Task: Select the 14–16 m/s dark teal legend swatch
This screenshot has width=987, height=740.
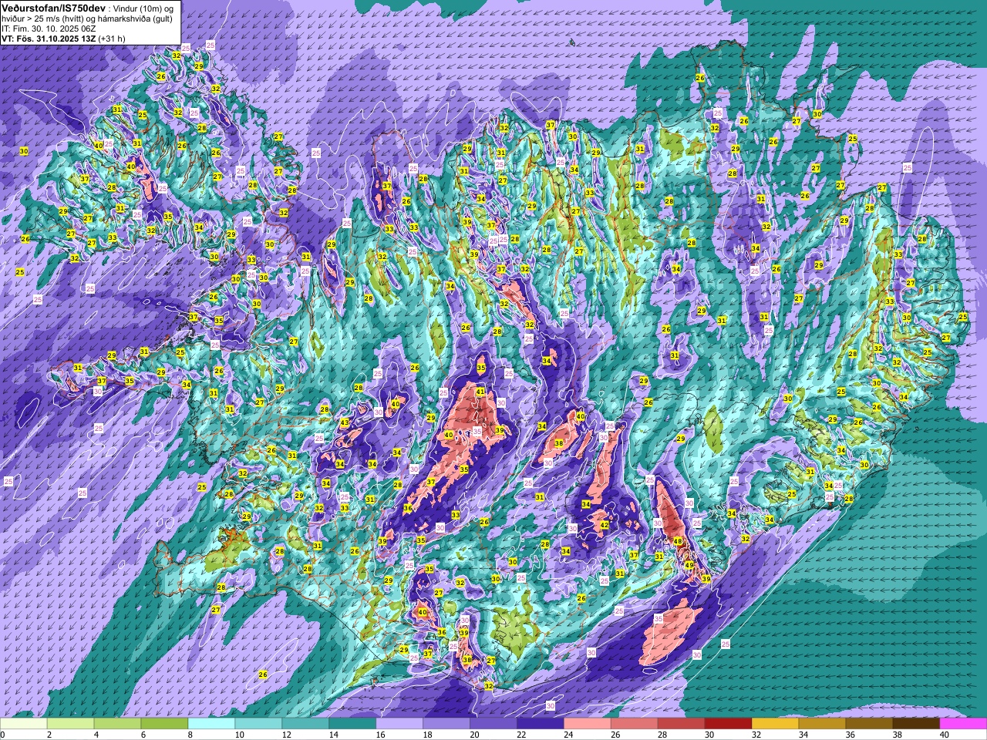Action: coord(352,725)
